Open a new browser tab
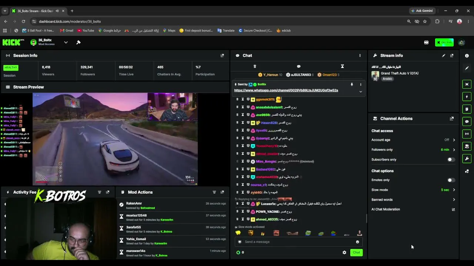Screen dimensions: 474x266 [72, 11]
